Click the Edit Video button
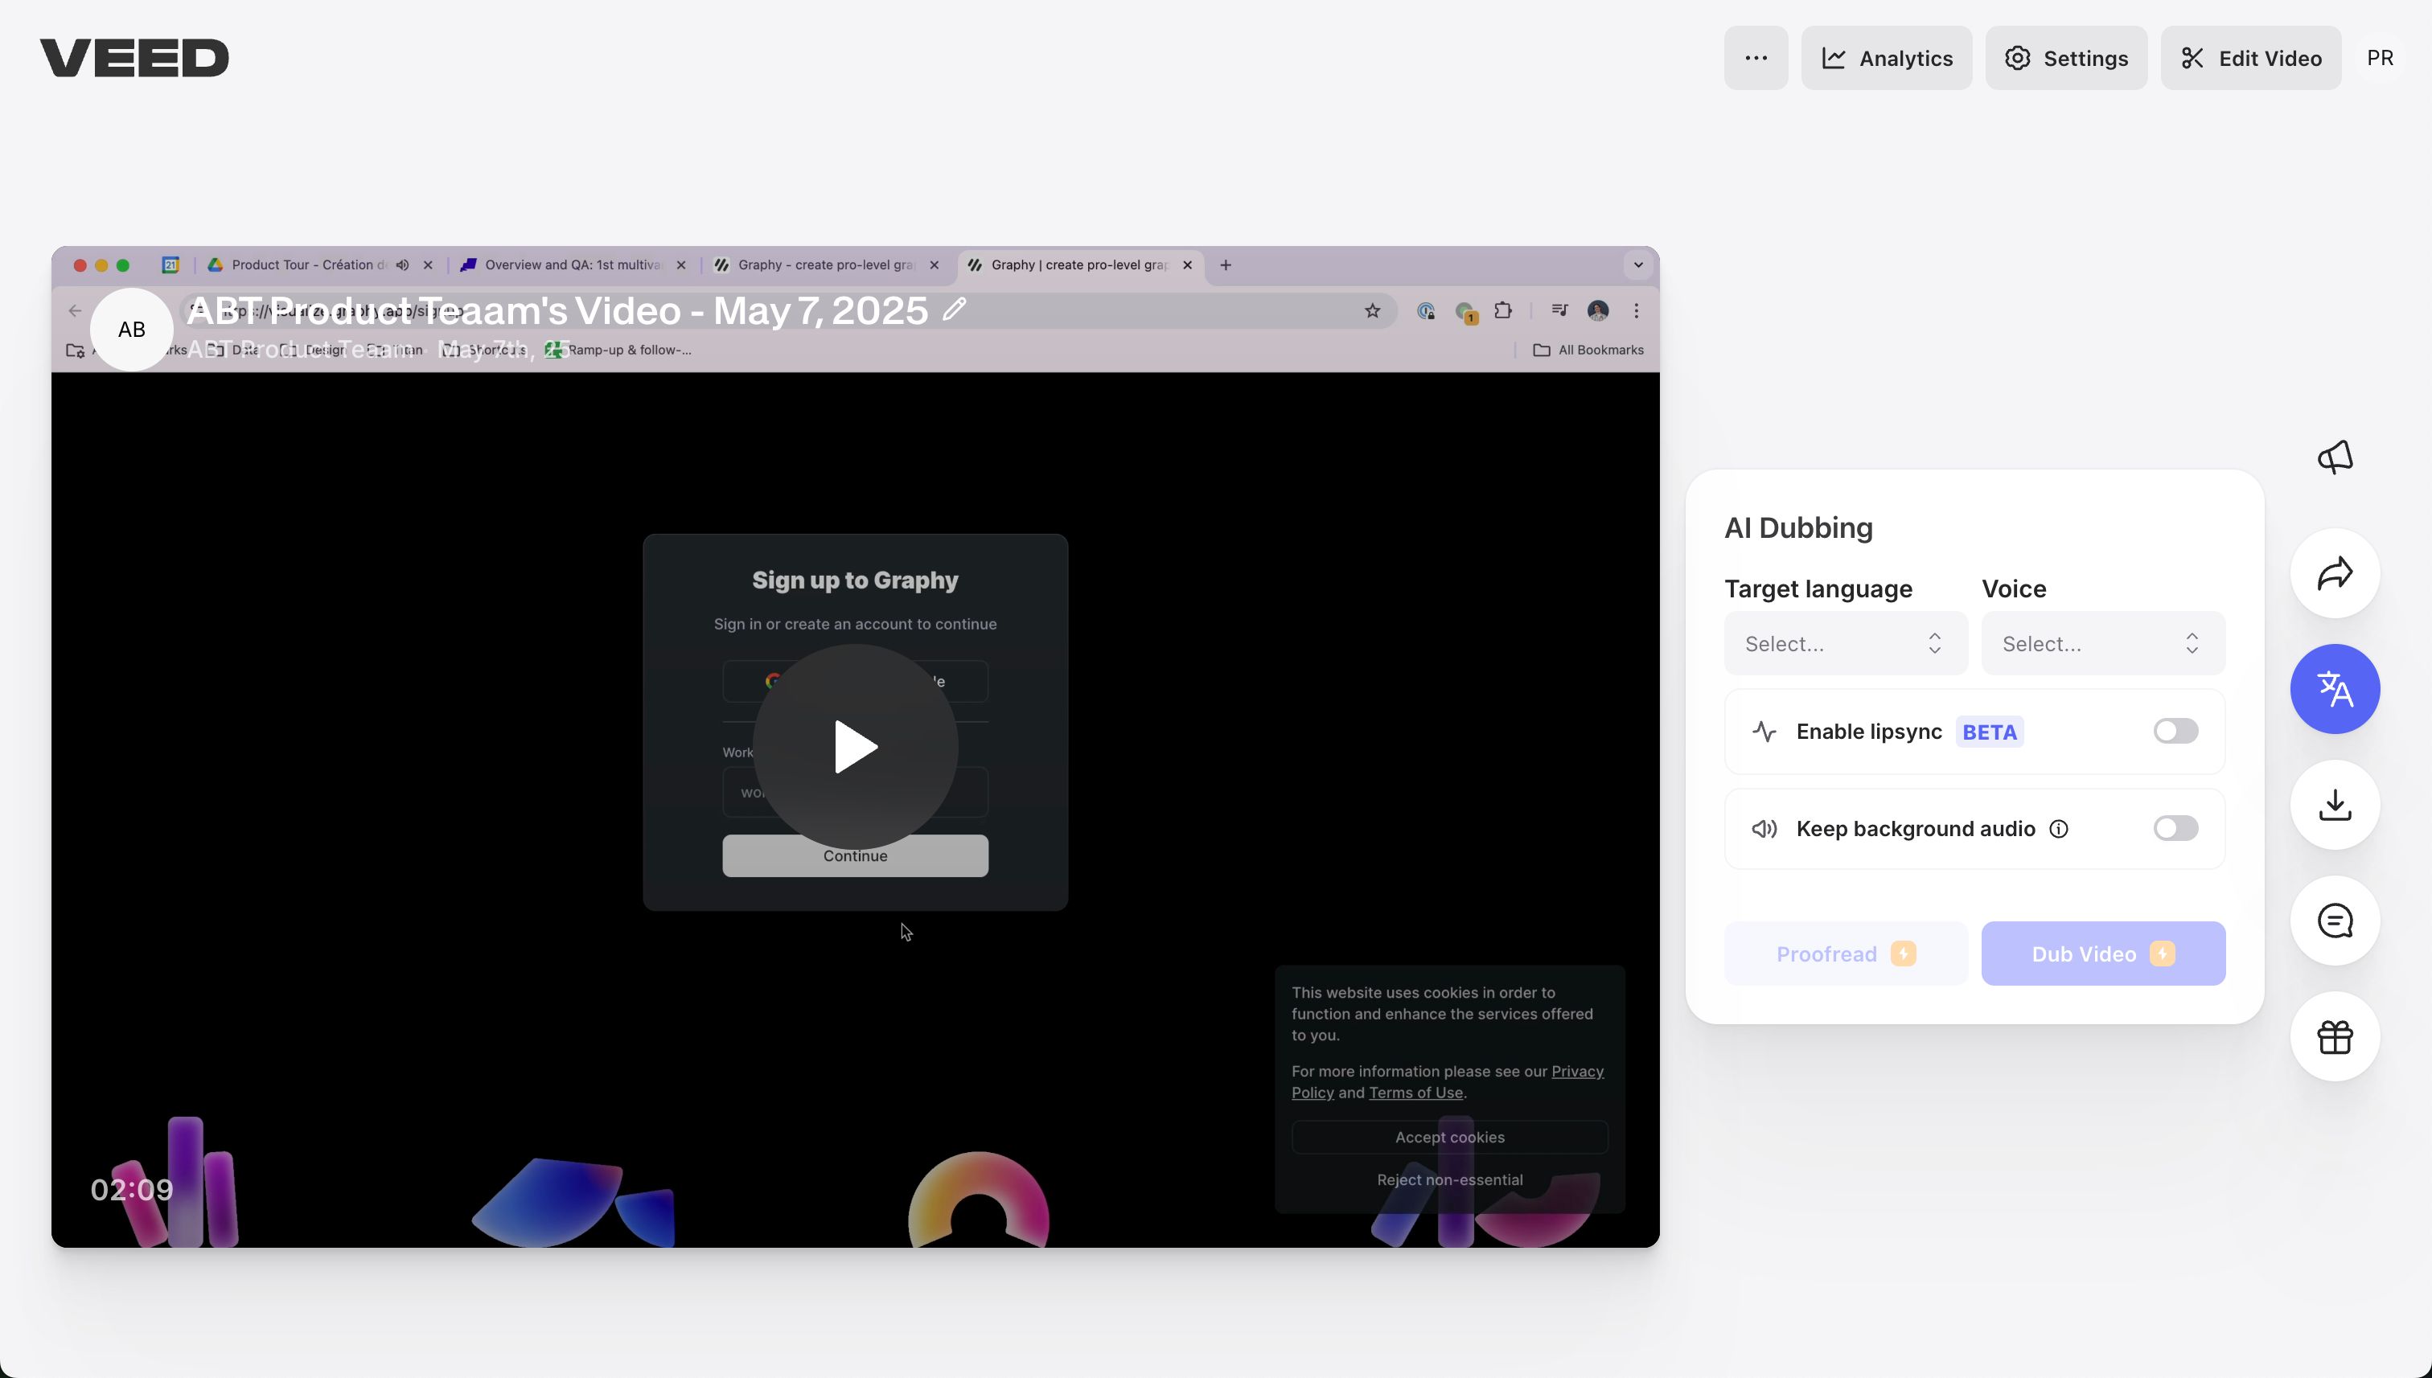The image size is (2432, 1378). click(2250, 58)
